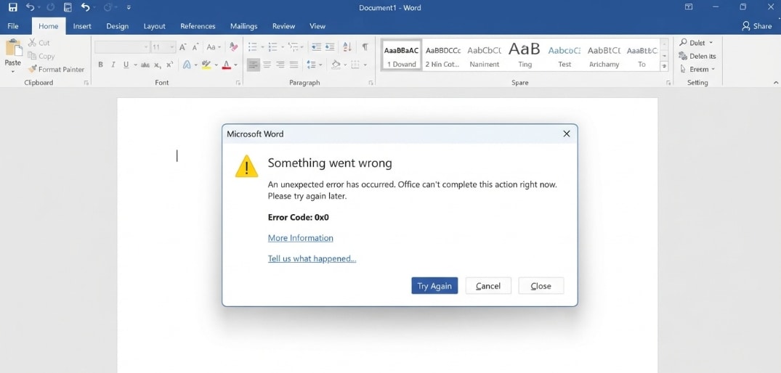Click the Shrink Font icon

pos(196,47)
